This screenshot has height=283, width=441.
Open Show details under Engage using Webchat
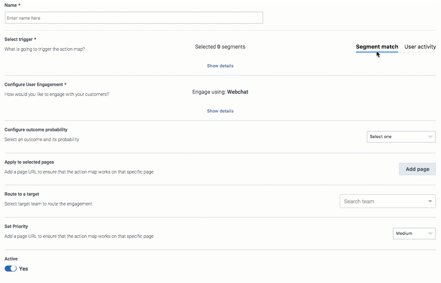pos(220,111)
